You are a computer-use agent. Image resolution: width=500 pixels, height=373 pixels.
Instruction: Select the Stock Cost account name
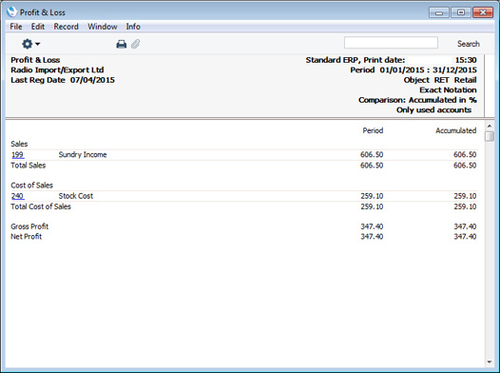pos(76,196)
